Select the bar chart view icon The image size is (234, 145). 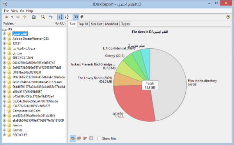(x=85, y=138)
